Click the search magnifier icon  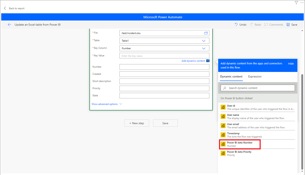click(x=225, y=88)
